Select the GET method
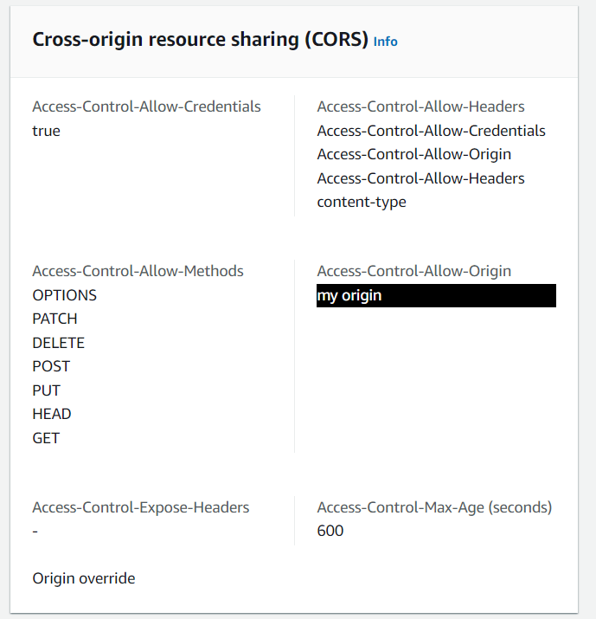The image size is (596, 619). click(46, 438)
